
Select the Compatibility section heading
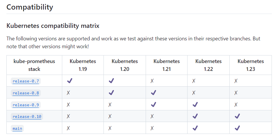[x=30, y=7]
